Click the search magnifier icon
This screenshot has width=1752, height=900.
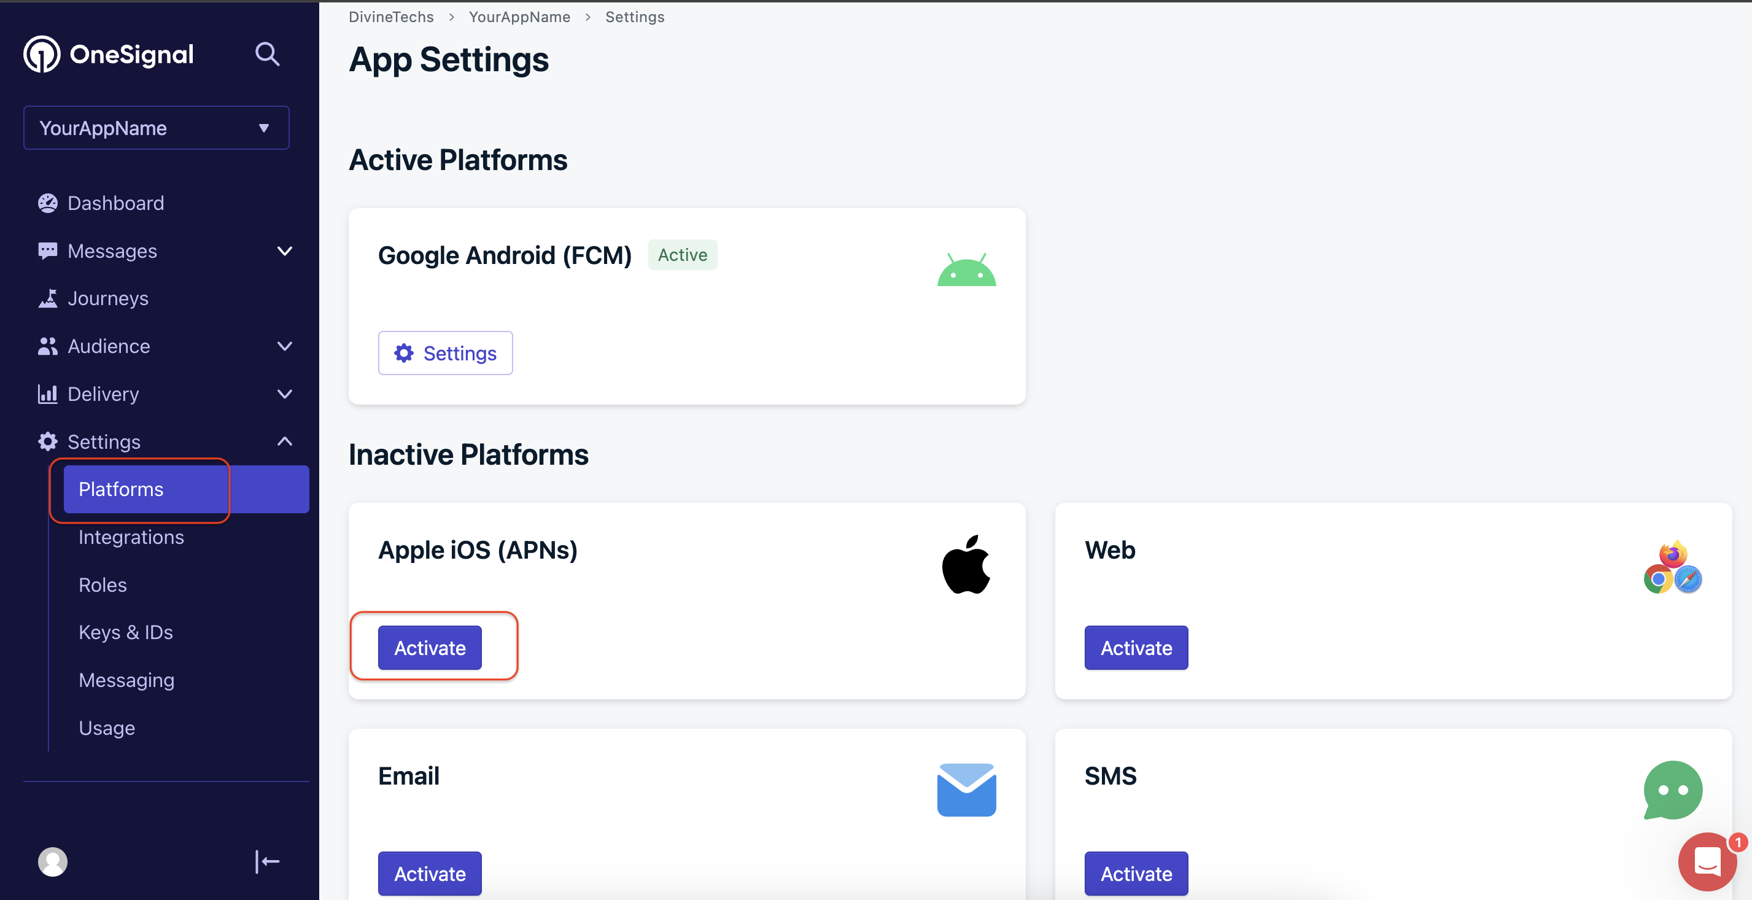(x=266, y=54)
